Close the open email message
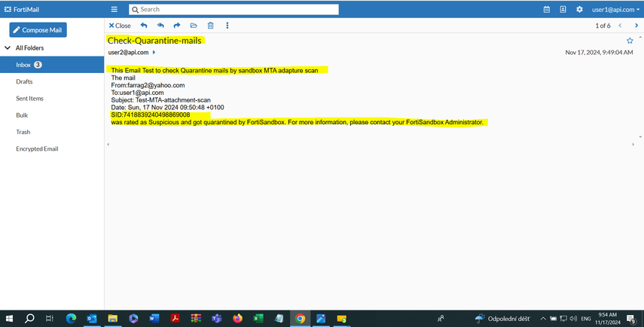Screen dimensions: 644x327 [x=120, y=26]
